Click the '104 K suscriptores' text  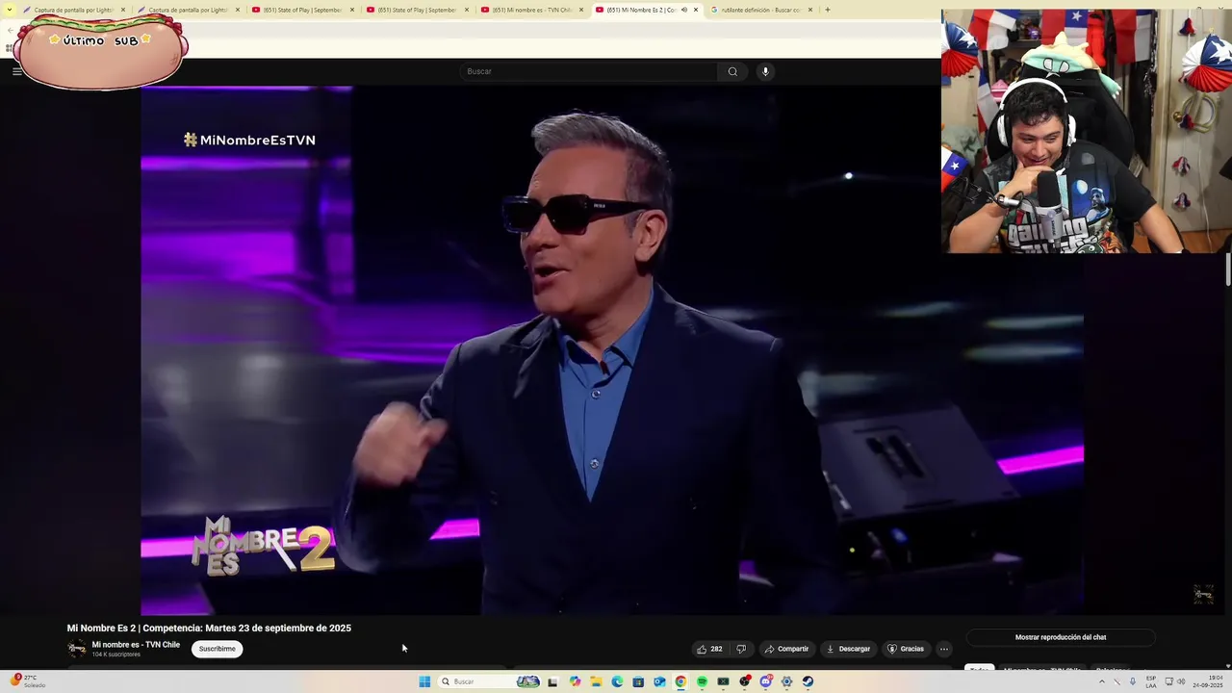tap(115, 654)
